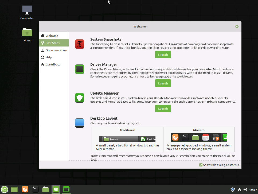Launch the Driver Manager
Viewport: 258px width, 194px height.
click(x=163, y=83)
